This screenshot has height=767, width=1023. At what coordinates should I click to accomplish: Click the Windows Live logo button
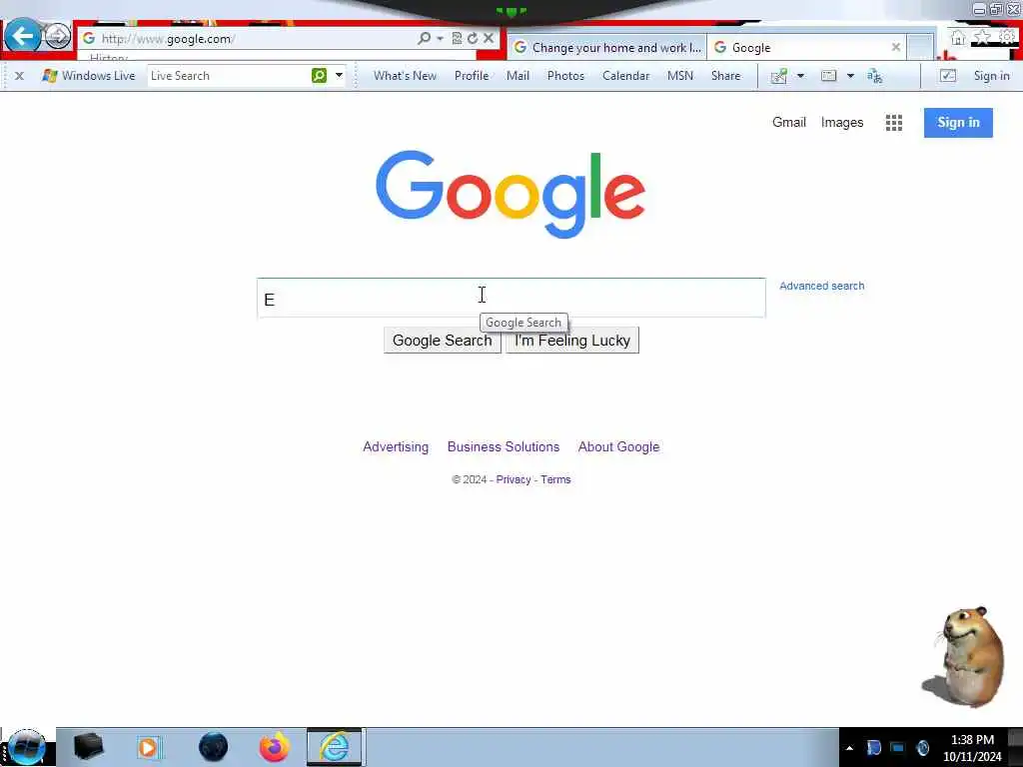[x=88, y=76]
